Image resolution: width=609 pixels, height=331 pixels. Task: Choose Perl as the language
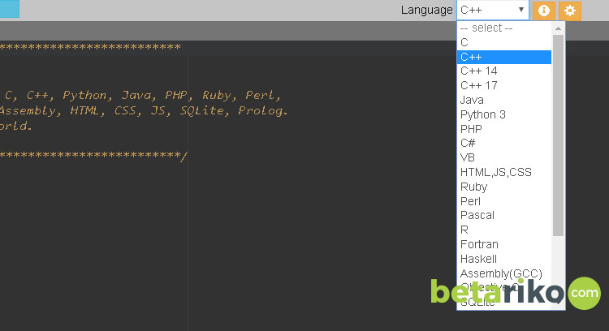504,201
